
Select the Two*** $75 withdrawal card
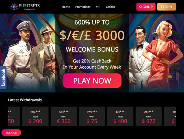[x=92, y=116]
